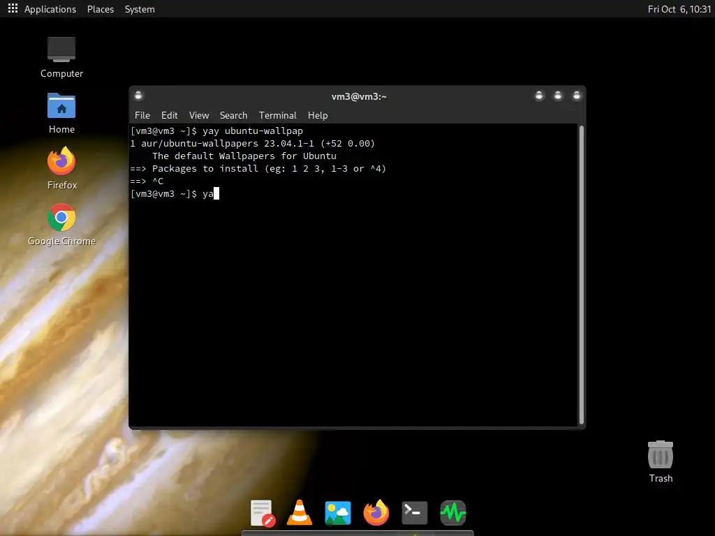Image resolution: width=715 pixels, height=536 pixels.
Task: Open the terminal Help menu
Action: tap(318, 115)
